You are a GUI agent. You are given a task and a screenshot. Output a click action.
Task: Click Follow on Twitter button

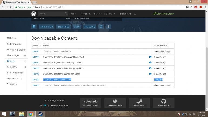click(x=115, y=103)
